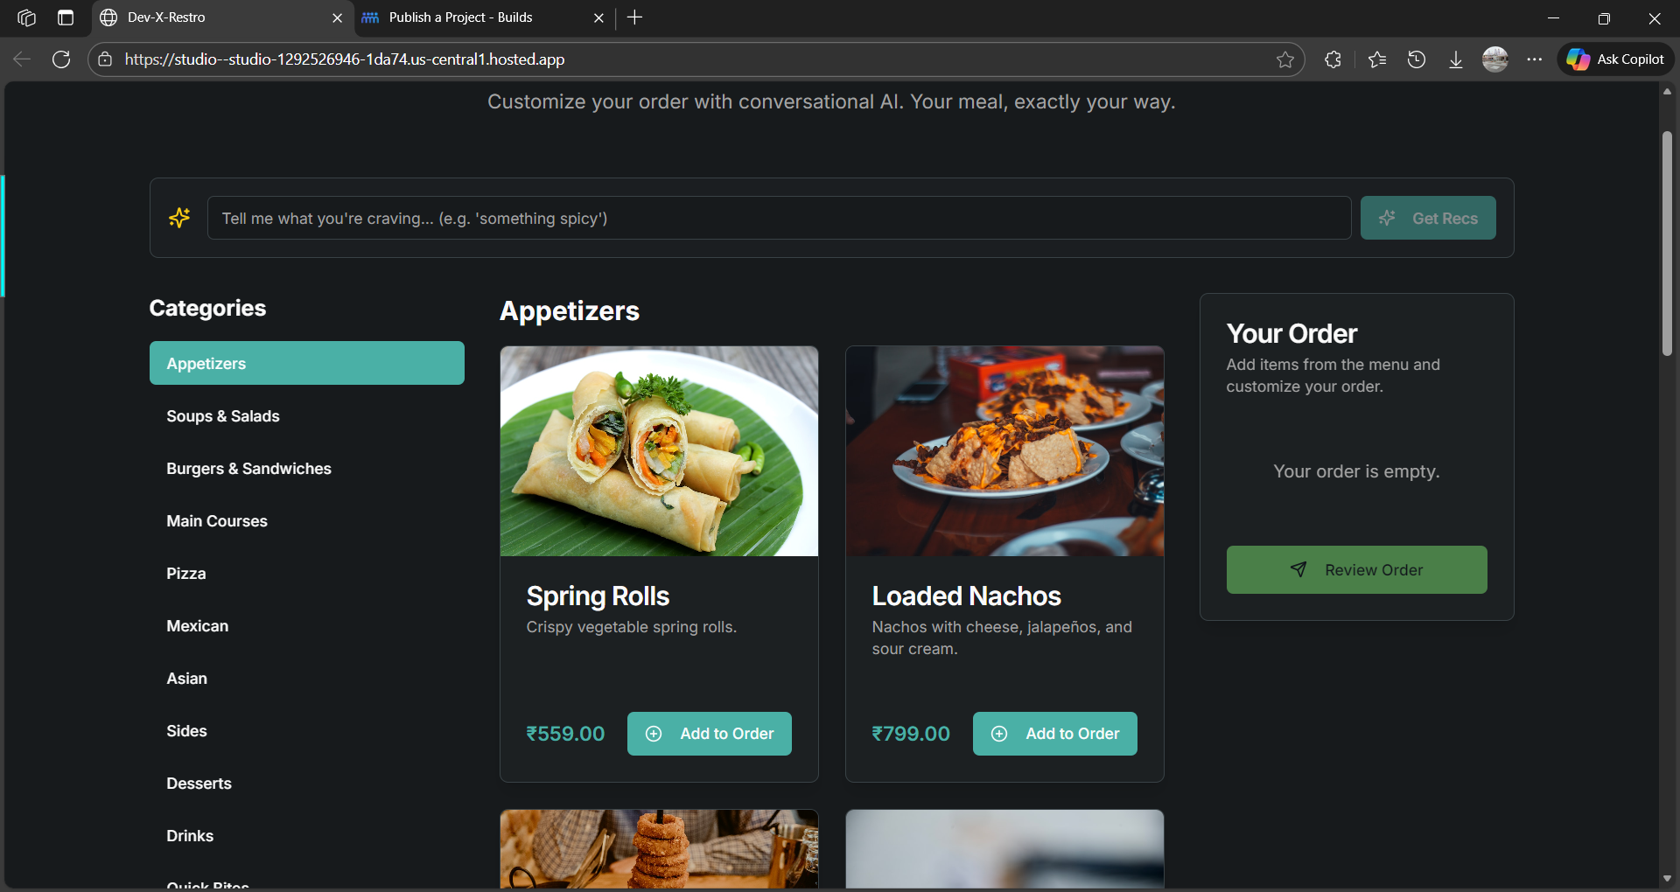The height and width of the screenshot is (892, 1680).
Task: Click the 'Your order is empty.' message
Action: tap(1357, 471)
